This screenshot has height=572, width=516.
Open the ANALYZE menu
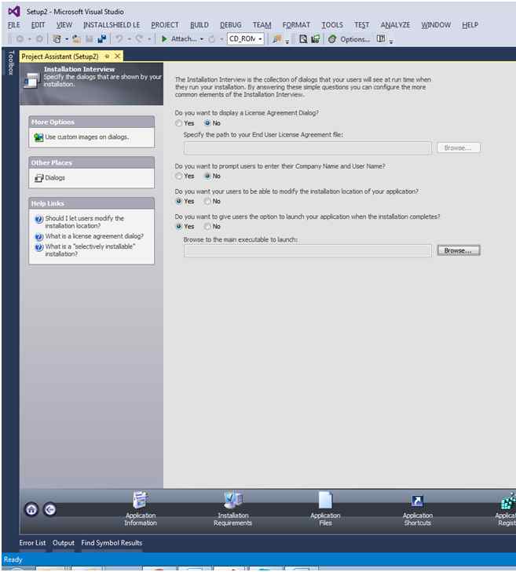coord(395,25)
